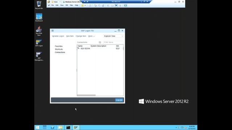Screen dimensions: 232x130
Task: Click the send Ctrl+Alt+Del toolbar icon
Action: pos(90,5)
